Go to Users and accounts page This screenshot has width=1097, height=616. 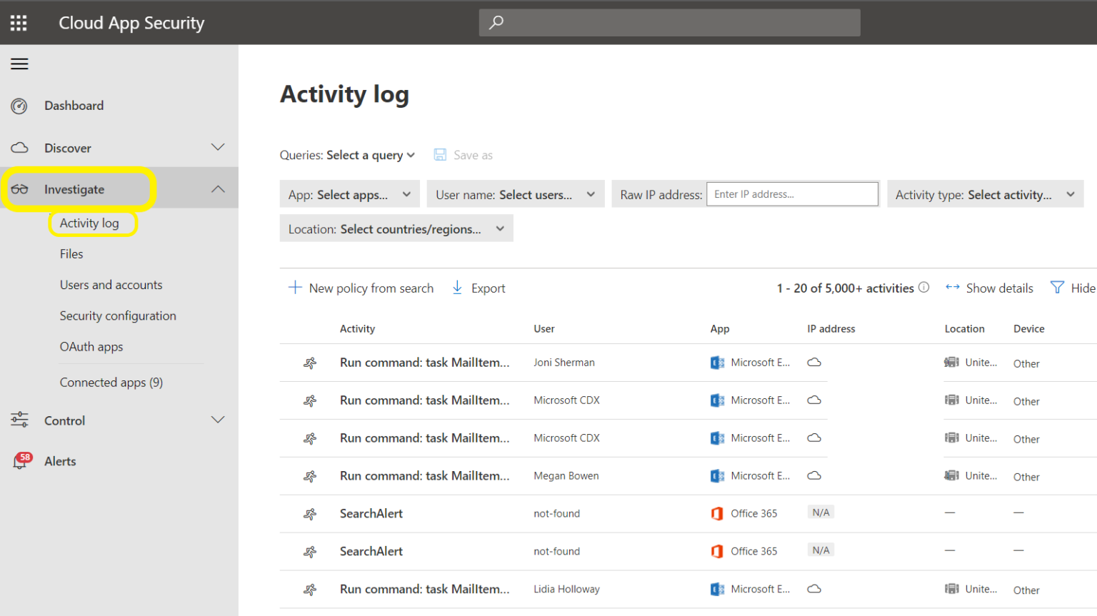click(x=111, y=284)
